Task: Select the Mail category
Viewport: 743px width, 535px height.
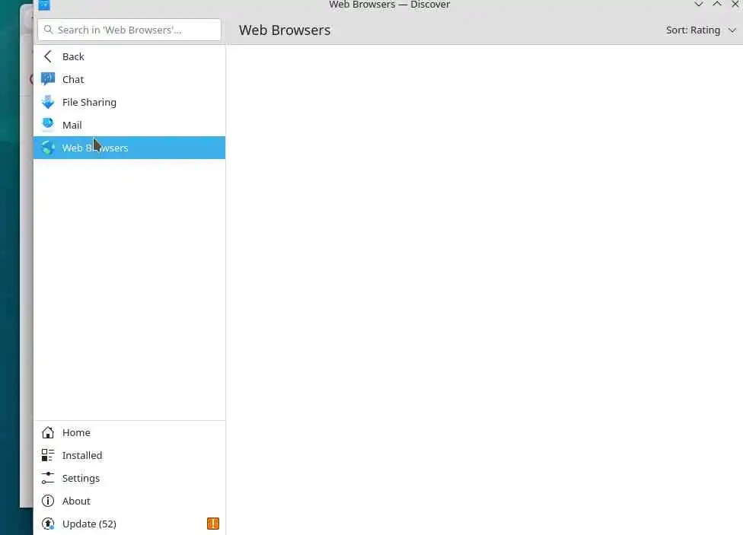Action: coord(129,125)
